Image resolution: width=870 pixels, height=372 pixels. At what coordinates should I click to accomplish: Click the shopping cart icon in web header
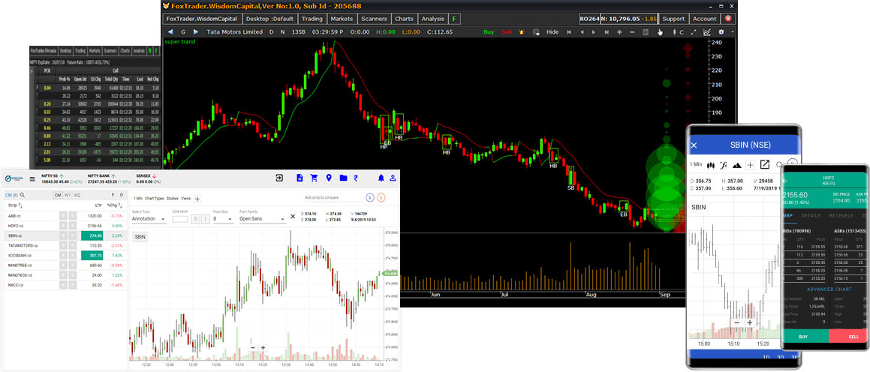(x=314, y=178)
